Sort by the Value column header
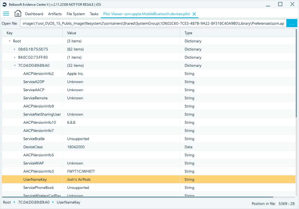Viewport: 299px width, 209px height. pos(121,33)
